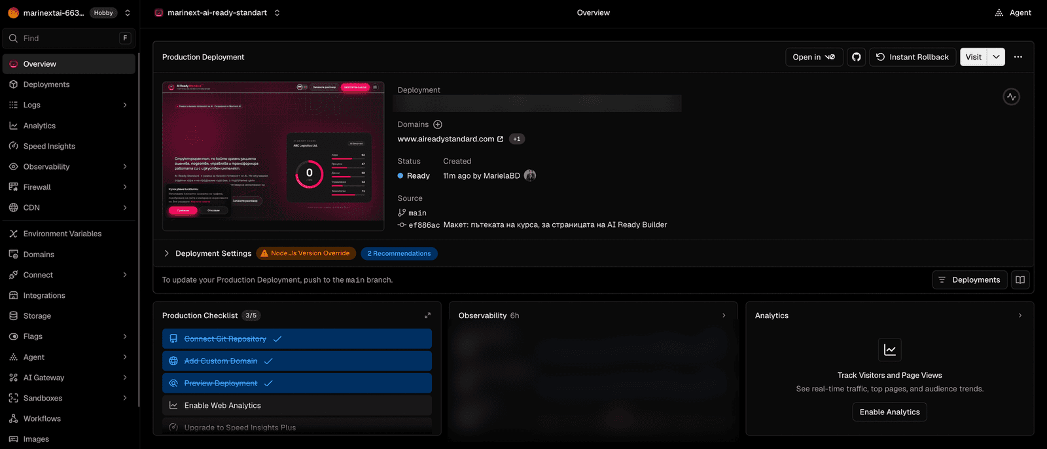Image resolution: width=1047 pixels, height=449 pixels.
Task: Open Deployments in the sidebar
Action: click(69, 84)
